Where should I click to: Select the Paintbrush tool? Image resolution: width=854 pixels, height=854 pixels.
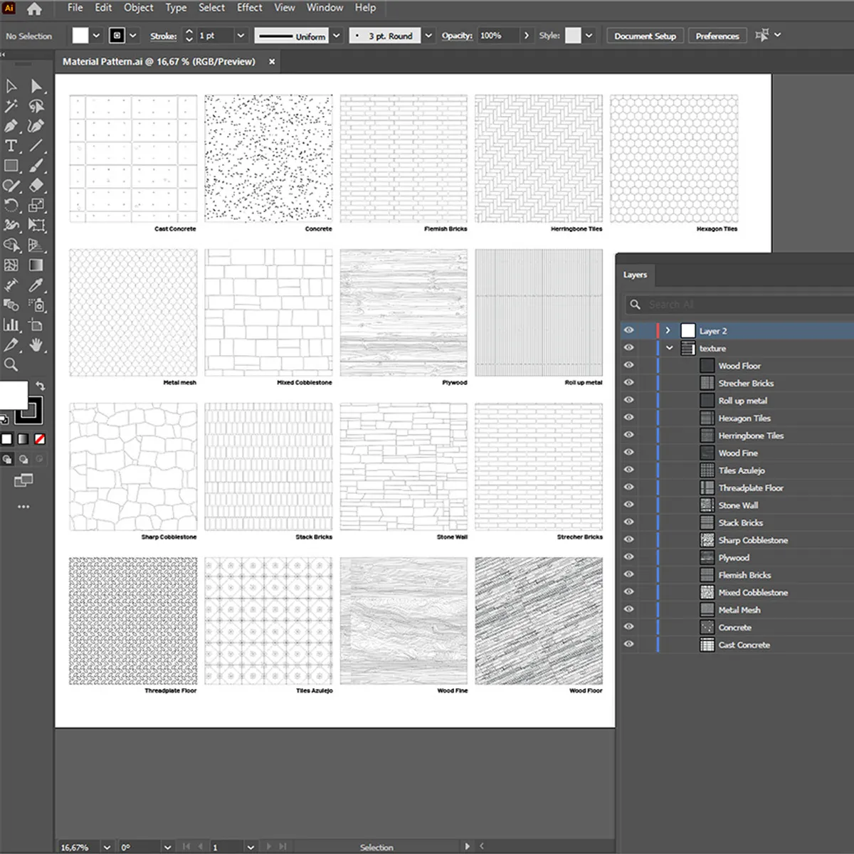coord(37,165)
